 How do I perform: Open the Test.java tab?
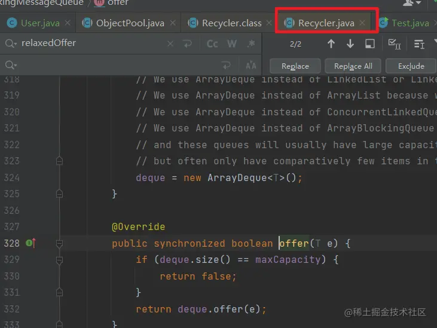pyautogui.click(x=410, y=23)
